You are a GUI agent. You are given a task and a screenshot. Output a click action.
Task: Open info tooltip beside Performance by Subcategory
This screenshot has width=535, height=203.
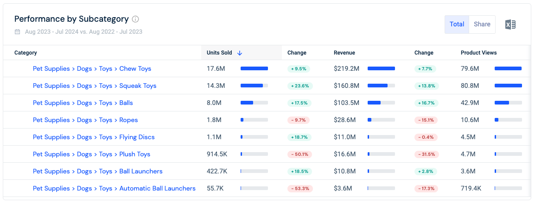[135, 19]
